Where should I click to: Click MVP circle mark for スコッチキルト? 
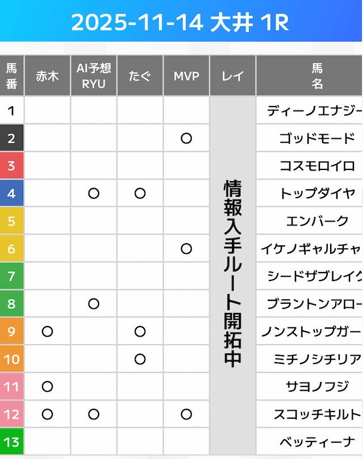[x=186, y=414]
